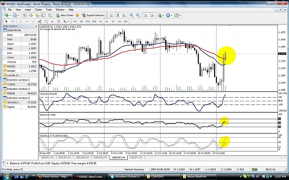Click the Templates icon

(x=176, y=15)
